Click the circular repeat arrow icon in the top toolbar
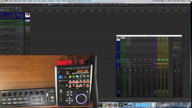192x108 pixels. click(x=72, y=5)
